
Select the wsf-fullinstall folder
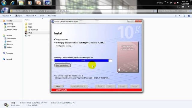point(33,30)
